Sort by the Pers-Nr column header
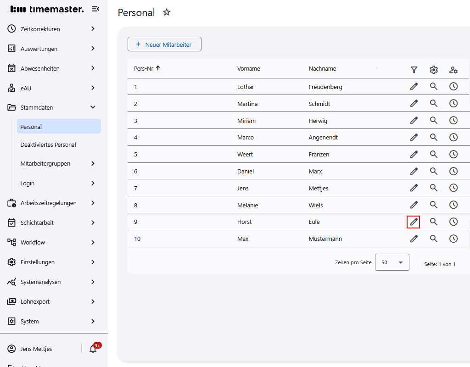 tap(144, 69)
